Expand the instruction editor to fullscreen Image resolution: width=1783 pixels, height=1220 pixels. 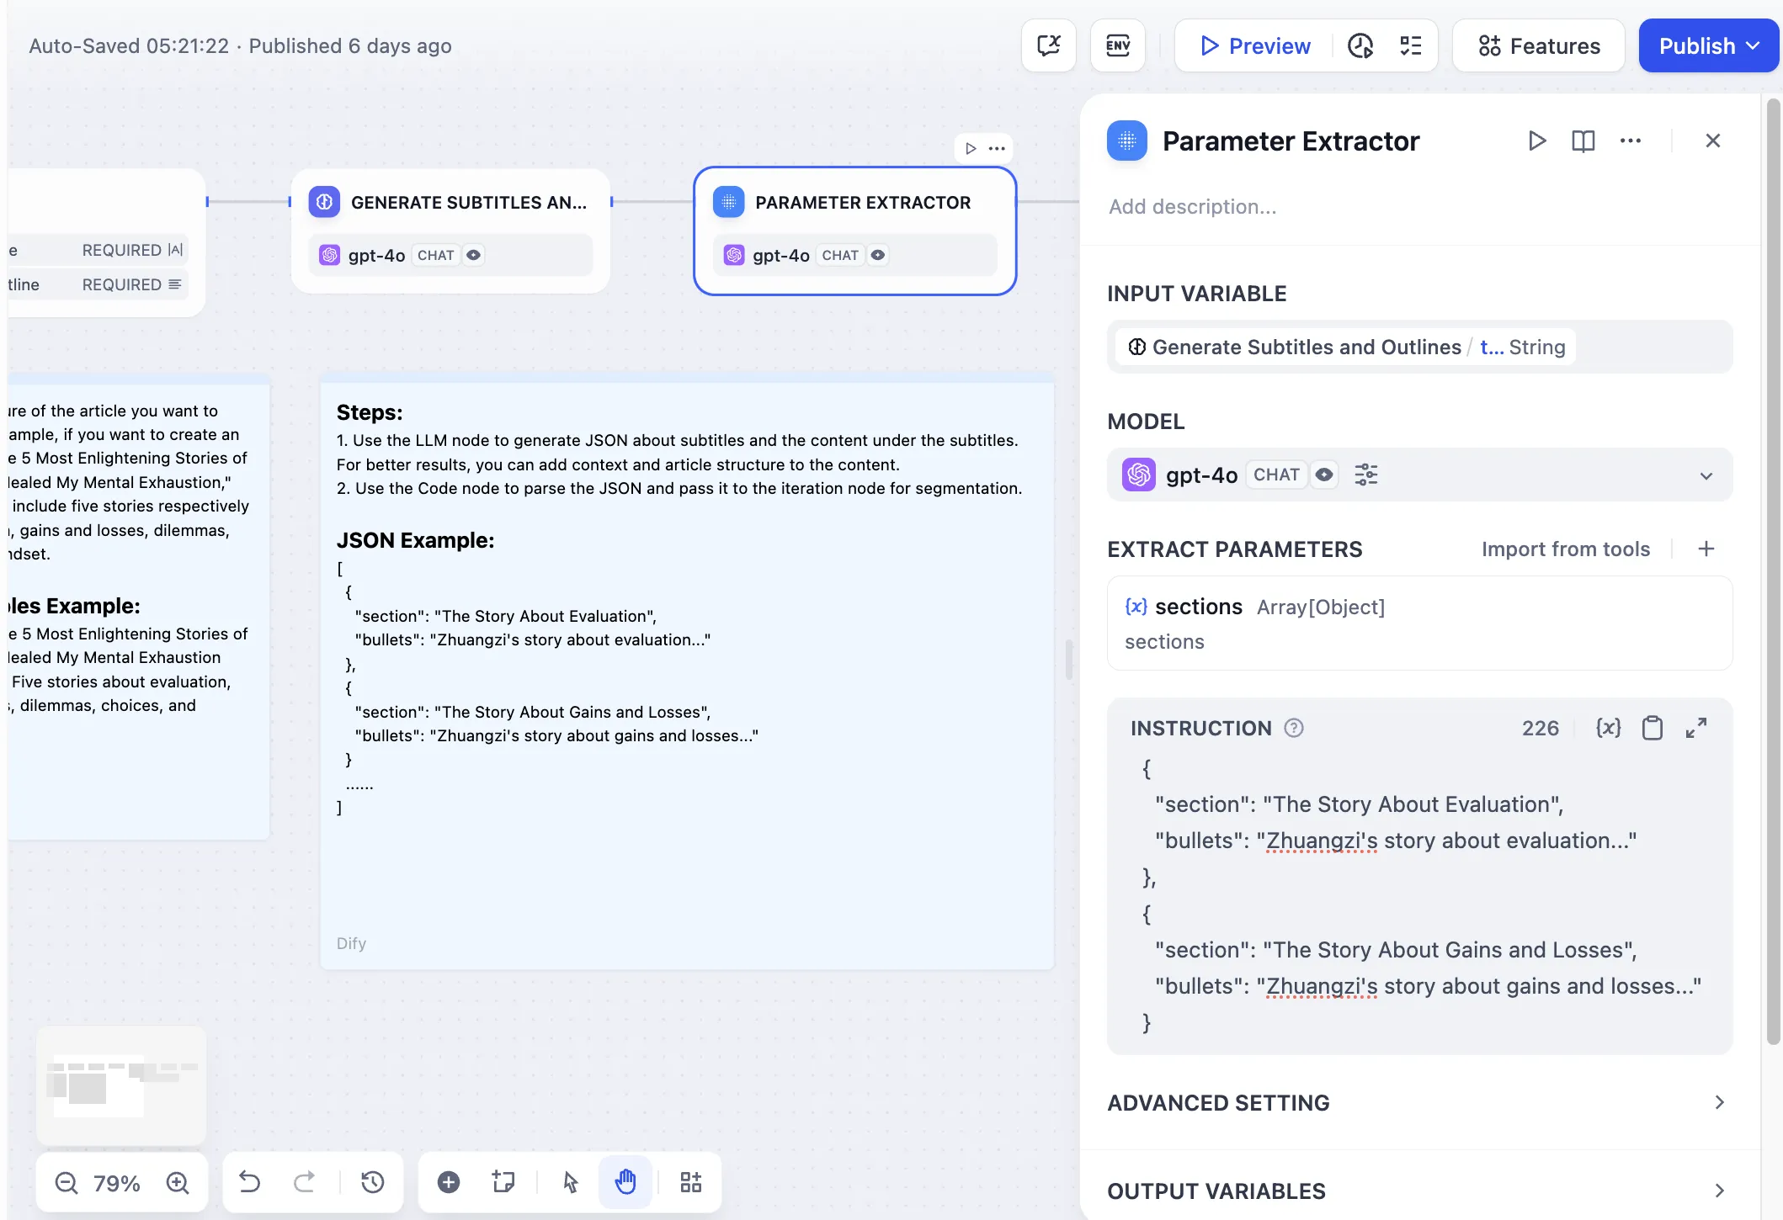[1695, 728]
